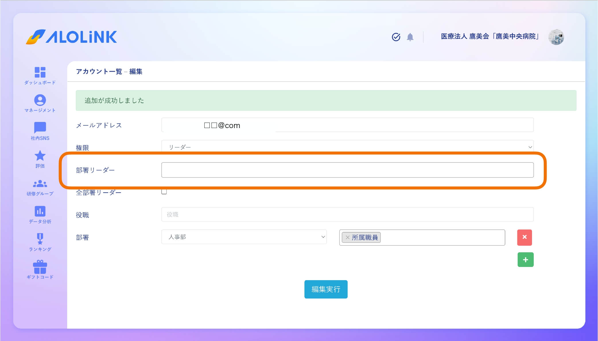This screenshot has height=341, width=598.
Task: Open ランキング medal icon
Action: click(x=40, y=239)
